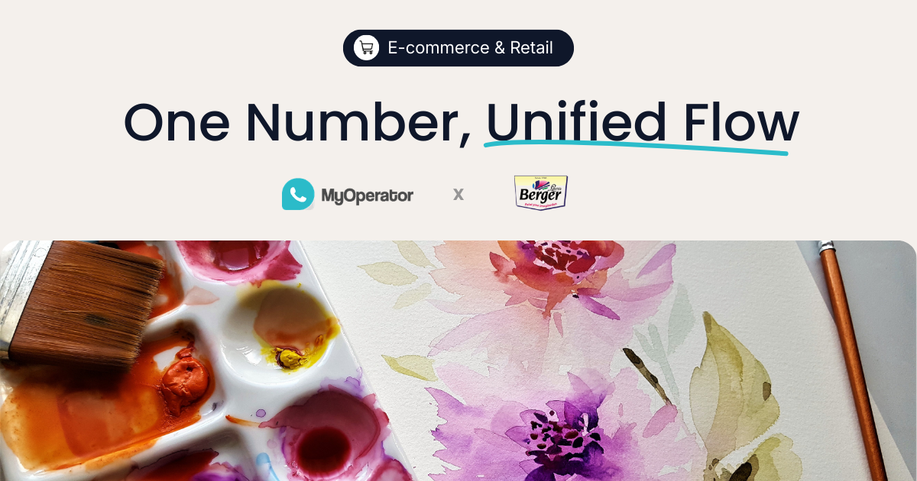917x481 pixels.
Task: Open the Berger paints logo
Action: click(541, 193)
